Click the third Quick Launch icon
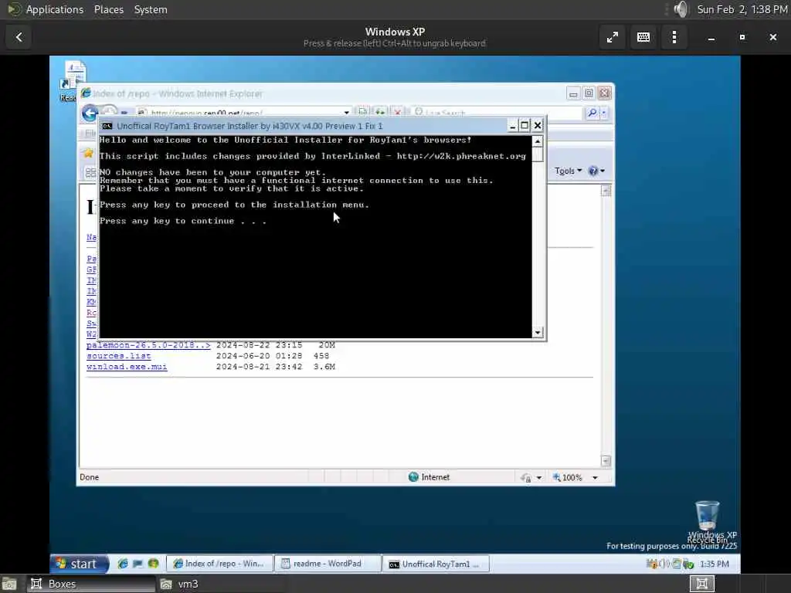Screen dimensions: 791x593 click(x=154, y=564)
